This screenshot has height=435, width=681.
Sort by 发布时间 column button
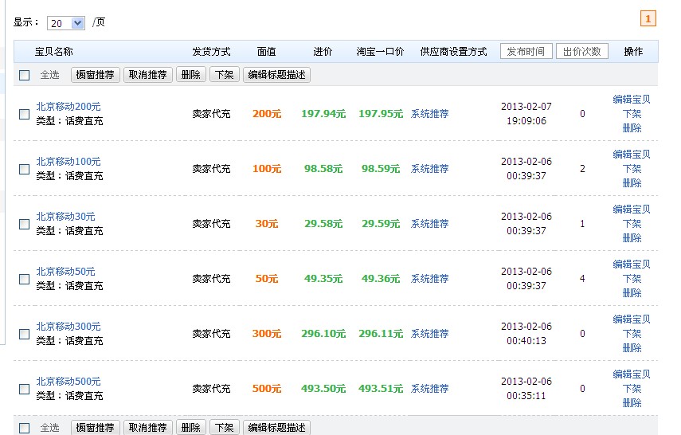[x=526, y=51]
